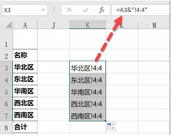
Task: Click cell A2 containing 名称
Action: click(x=25, y=55)
